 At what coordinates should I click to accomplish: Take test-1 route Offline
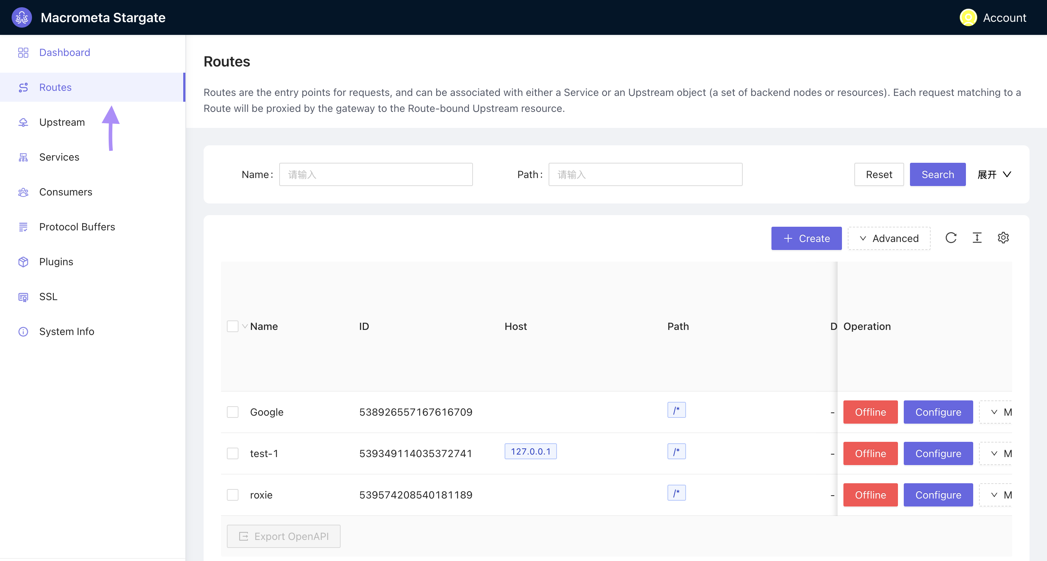tap(870, 453)
